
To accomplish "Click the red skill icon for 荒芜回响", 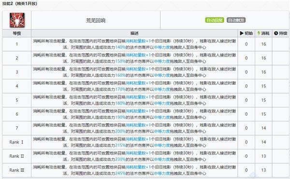I will [17, 20].
